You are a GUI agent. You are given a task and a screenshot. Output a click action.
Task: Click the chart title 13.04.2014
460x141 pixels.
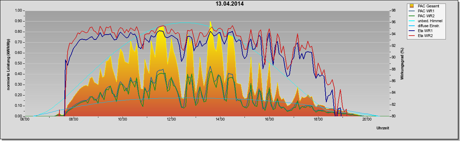230,4
